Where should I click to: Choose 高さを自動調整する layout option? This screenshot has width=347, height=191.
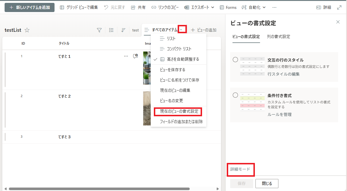click(183, 59)
